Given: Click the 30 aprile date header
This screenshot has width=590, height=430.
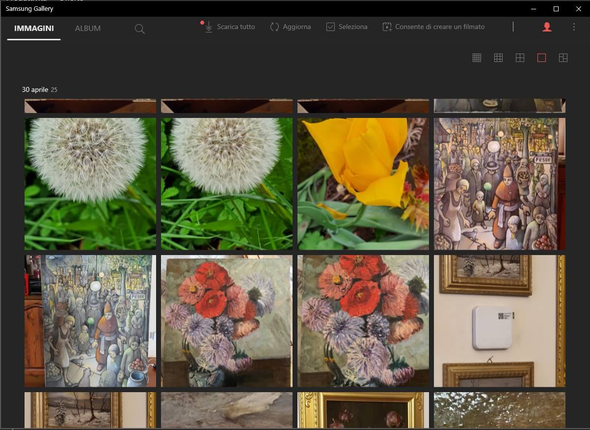Looking at the screenshot, I should point(35,89).
